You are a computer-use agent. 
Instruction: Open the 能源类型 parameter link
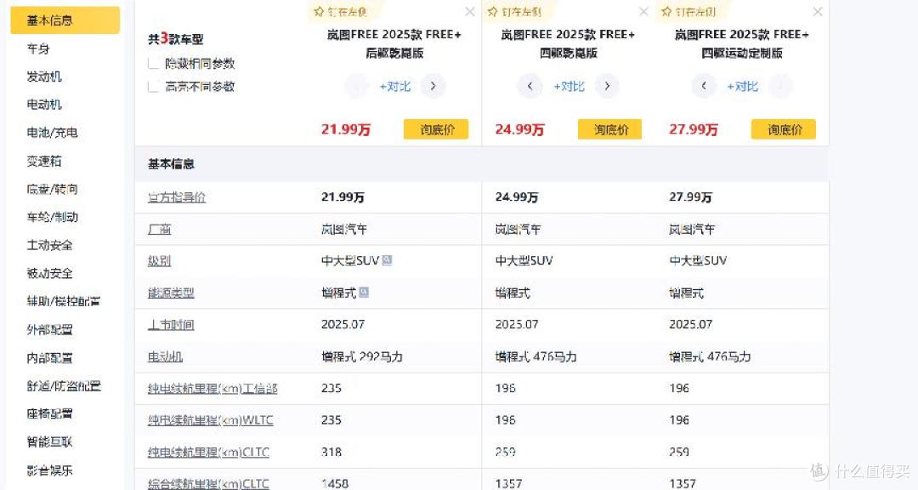point(171,293)
